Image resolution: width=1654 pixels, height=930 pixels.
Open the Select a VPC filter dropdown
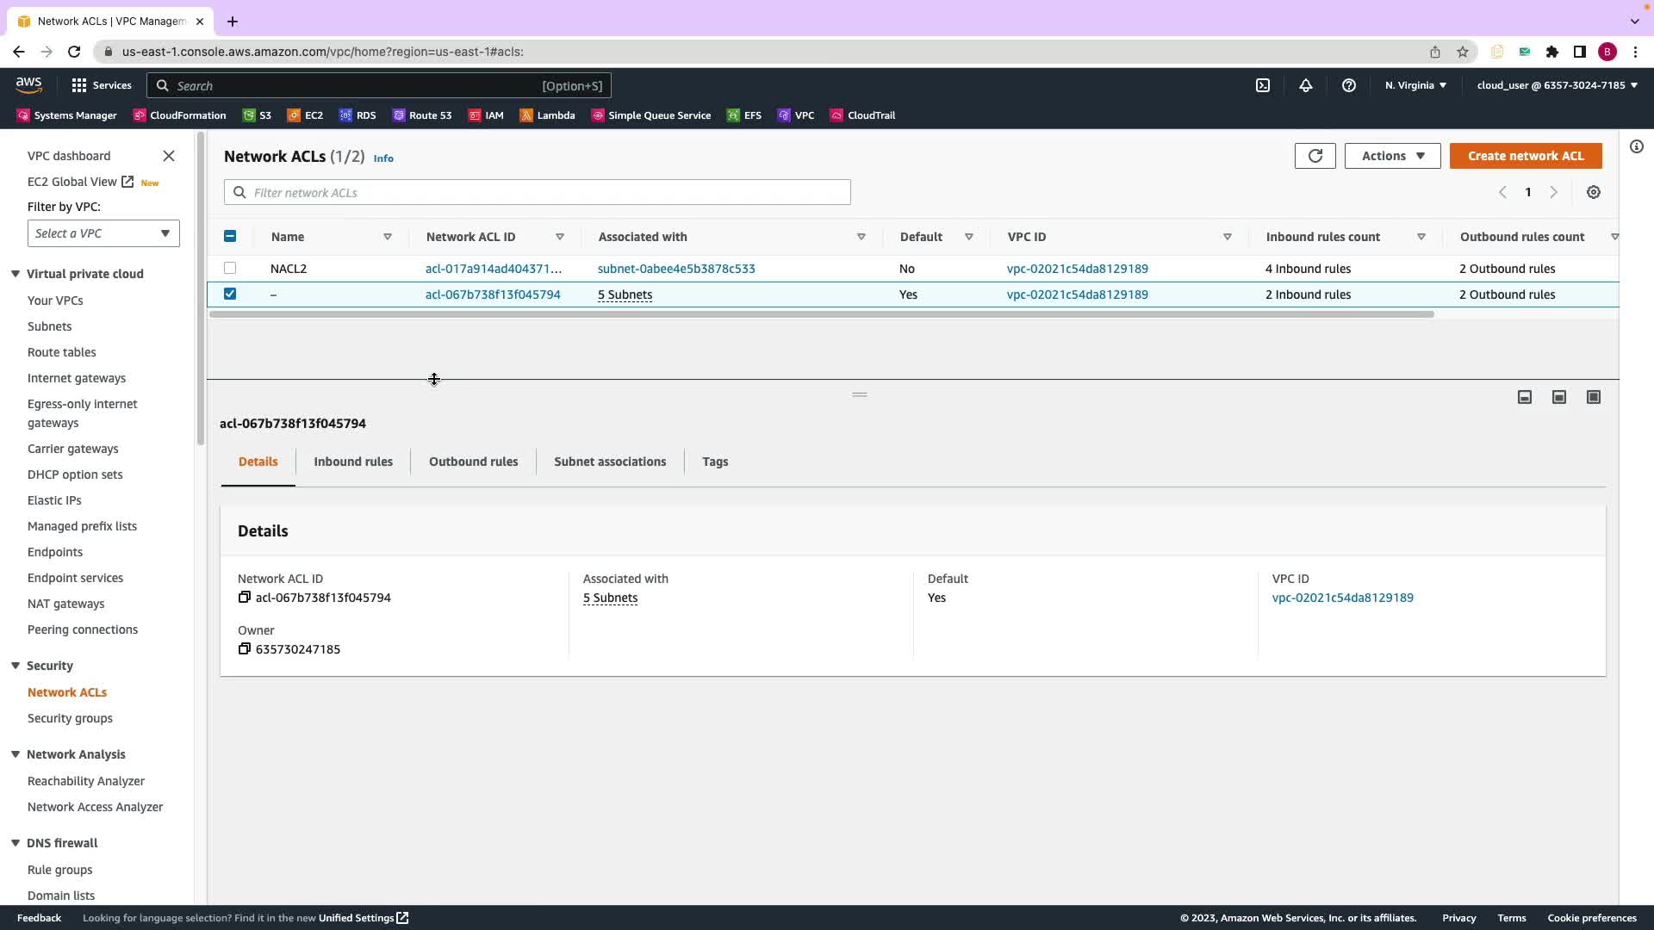pos(103,233)
